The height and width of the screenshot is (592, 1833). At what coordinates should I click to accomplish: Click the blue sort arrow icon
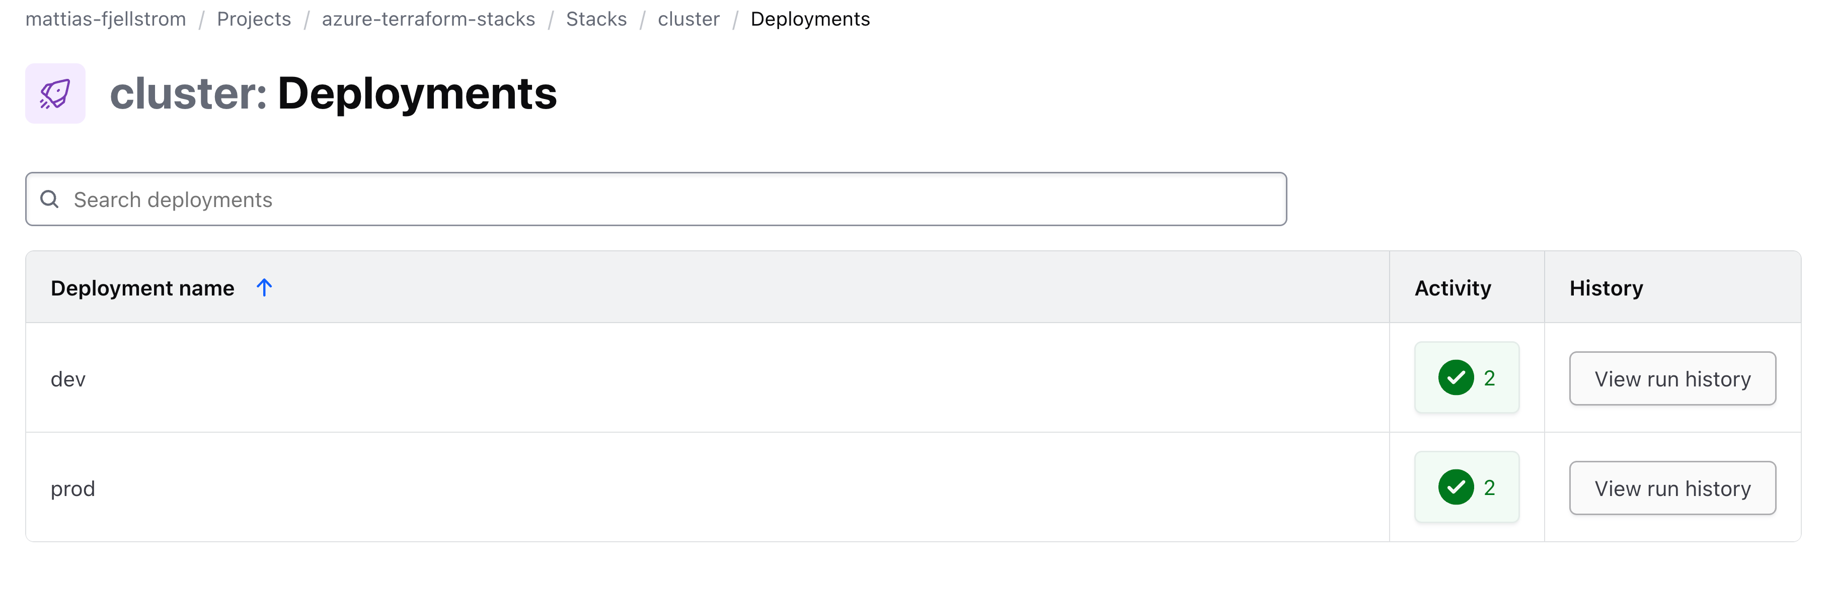coord(265,287)
